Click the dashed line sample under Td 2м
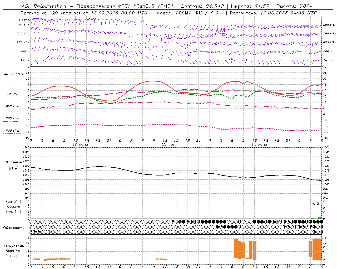The image size is (337, 269). pos(12,97)
